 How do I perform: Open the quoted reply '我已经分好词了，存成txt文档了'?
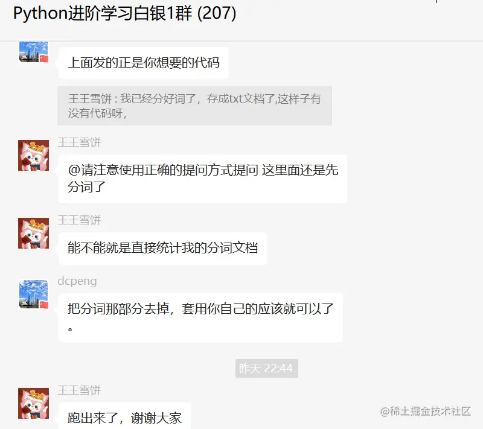[x=194, y=106]
